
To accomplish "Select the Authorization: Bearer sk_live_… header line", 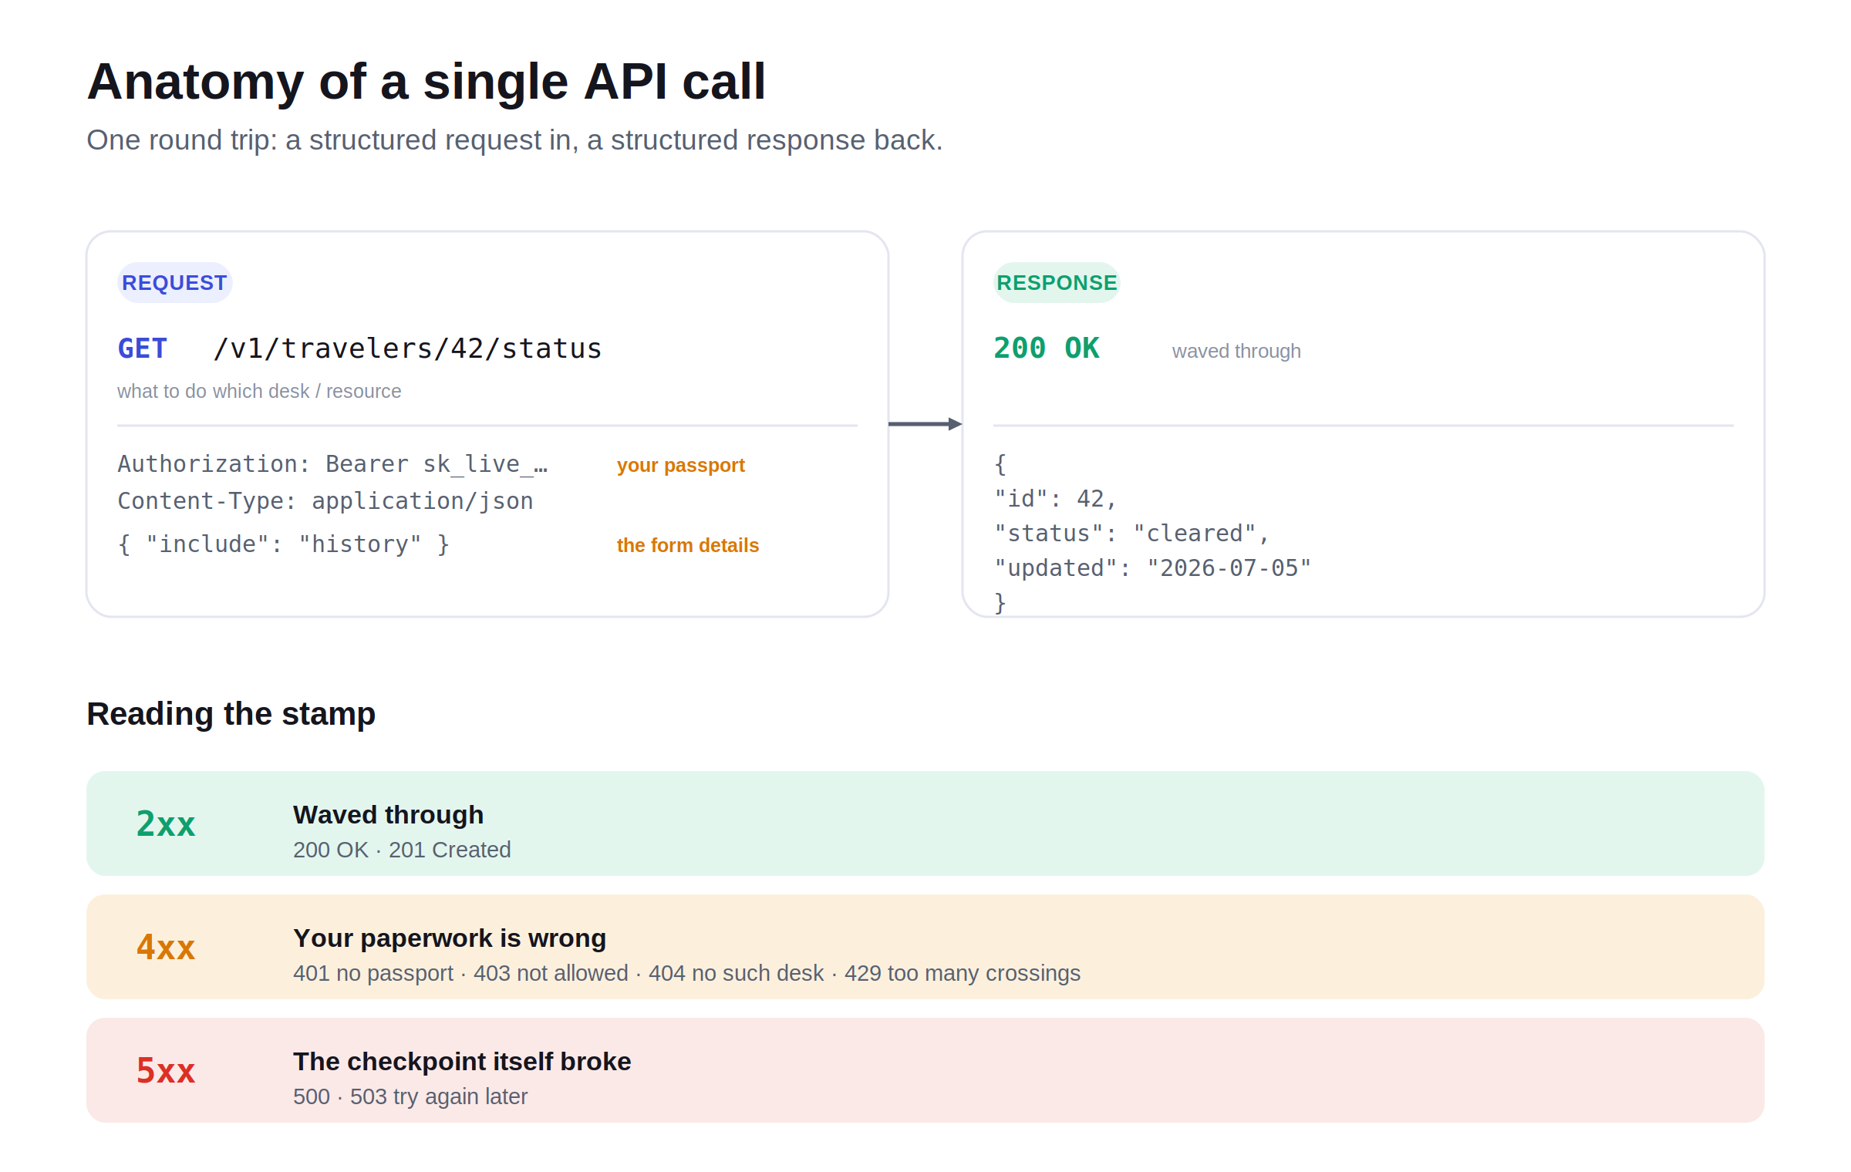I will tap(332, 464).
